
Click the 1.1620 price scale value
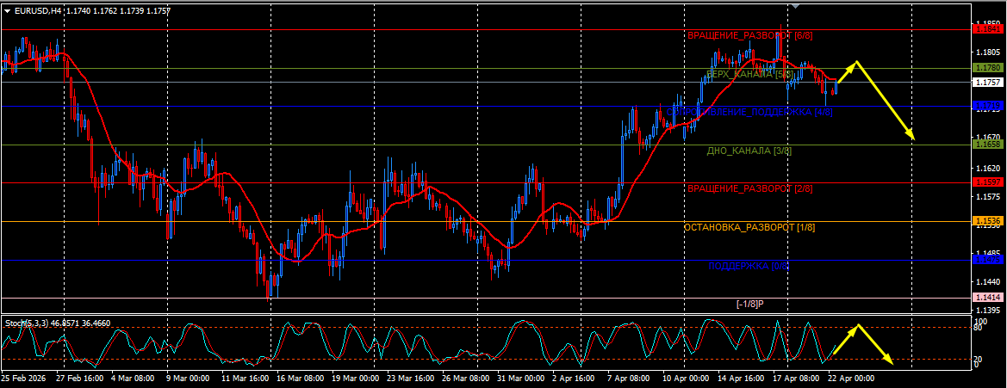(987, 168)
